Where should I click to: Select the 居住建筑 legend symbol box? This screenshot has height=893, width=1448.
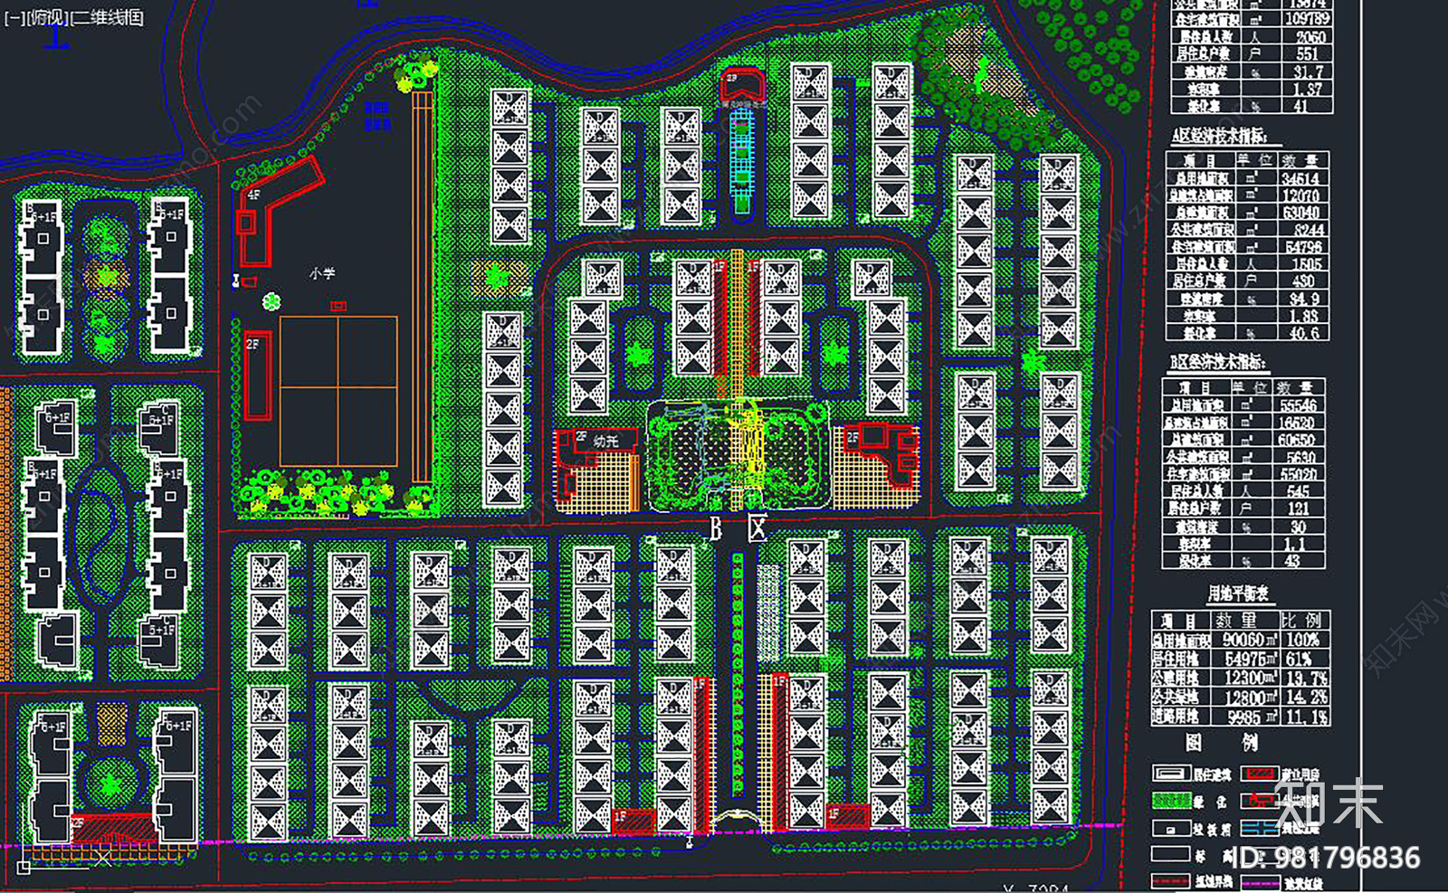click(1170, 774)
